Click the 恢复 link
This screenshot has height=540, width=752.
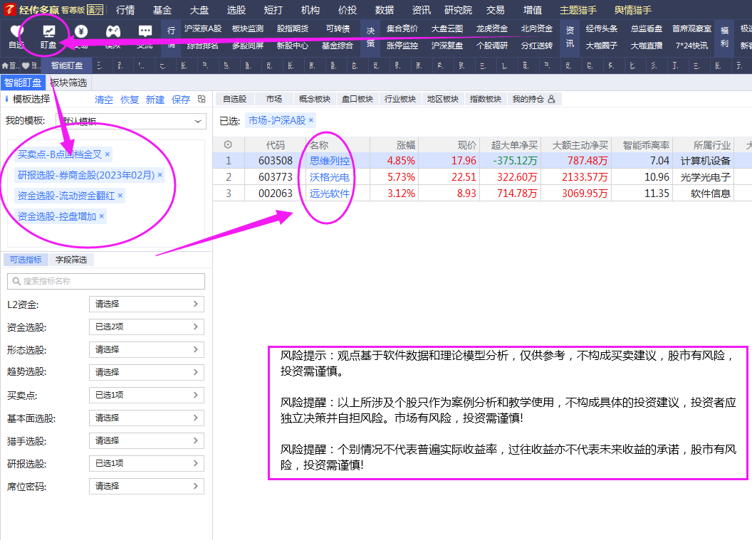click(x=130, y=100)
